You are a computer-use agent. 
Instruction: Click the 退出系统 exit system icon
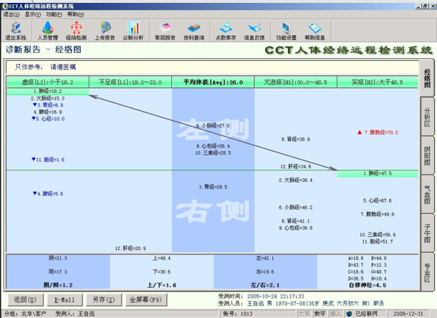(15, 30)
